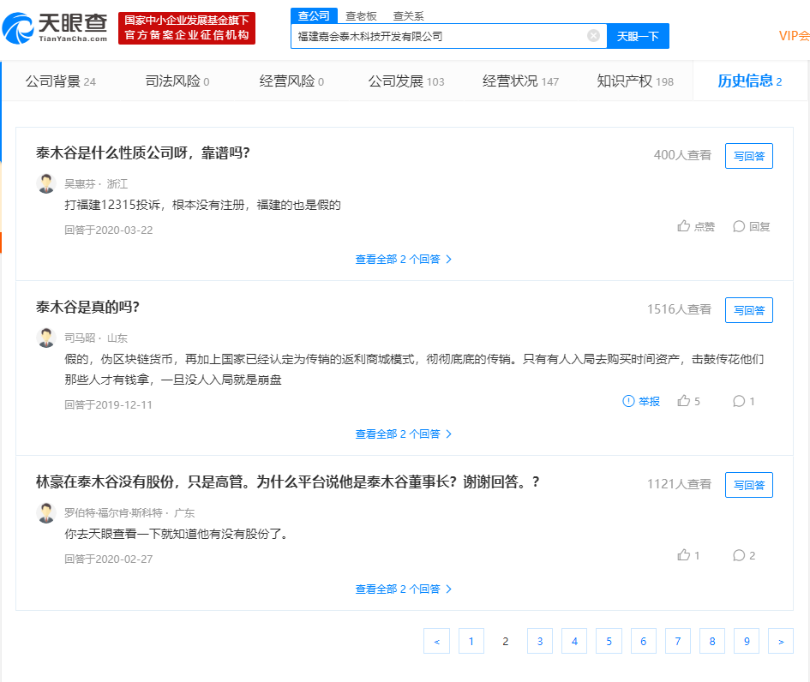Click the 天眼一下 search button
Image resolution: width=810 pixels, height=682 pixels.
click(638, 36)
